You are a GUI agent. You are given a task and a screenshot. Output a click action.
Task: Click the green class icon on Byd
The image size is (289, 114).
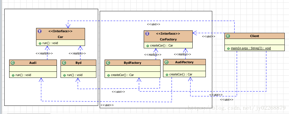[64, 63]
